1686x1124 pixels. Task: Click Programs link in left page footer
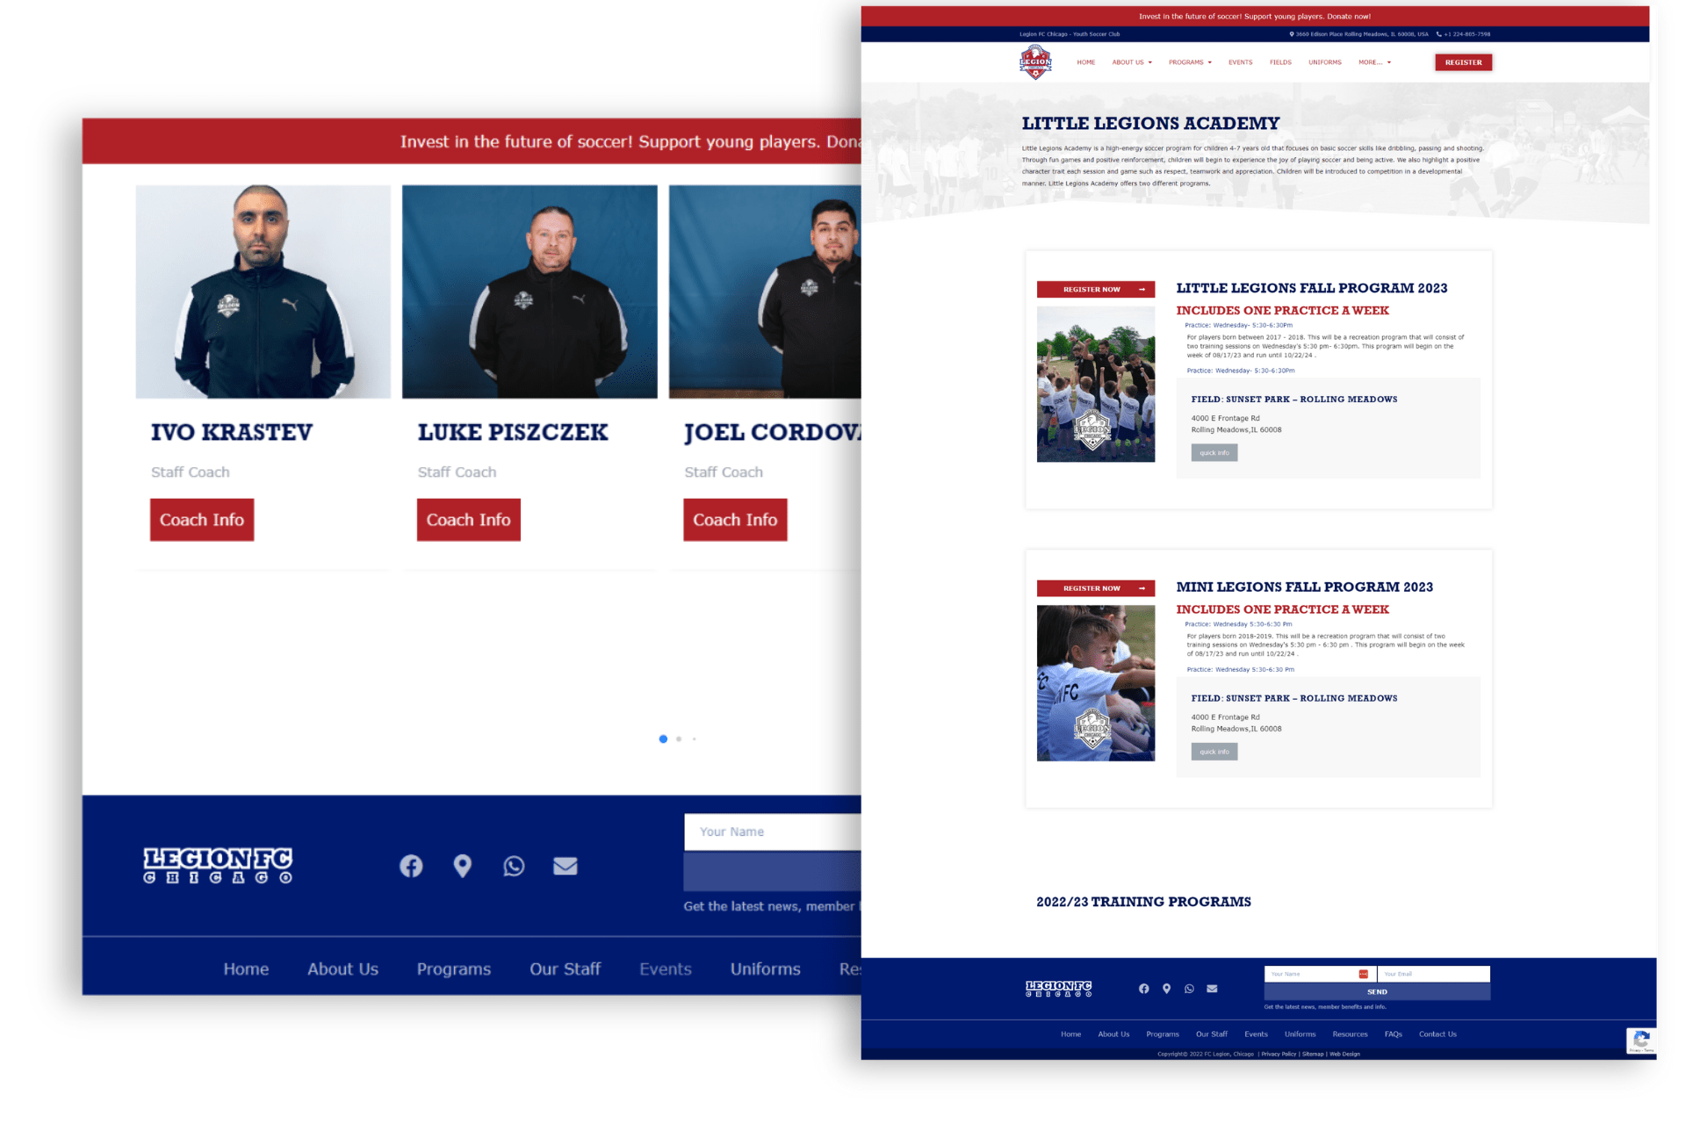click(x=454, y=969)
